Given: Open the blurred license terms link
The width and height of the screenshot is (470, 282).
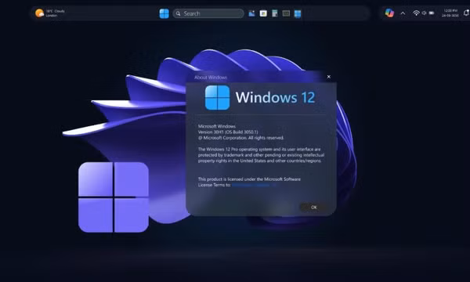Looking at the screenshot, I should pyautogui.click(x=254, y=185).
